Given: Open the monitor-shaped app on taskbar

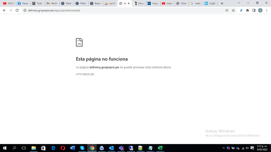Looking at the screenshot, I should click(x=131, y=148).
